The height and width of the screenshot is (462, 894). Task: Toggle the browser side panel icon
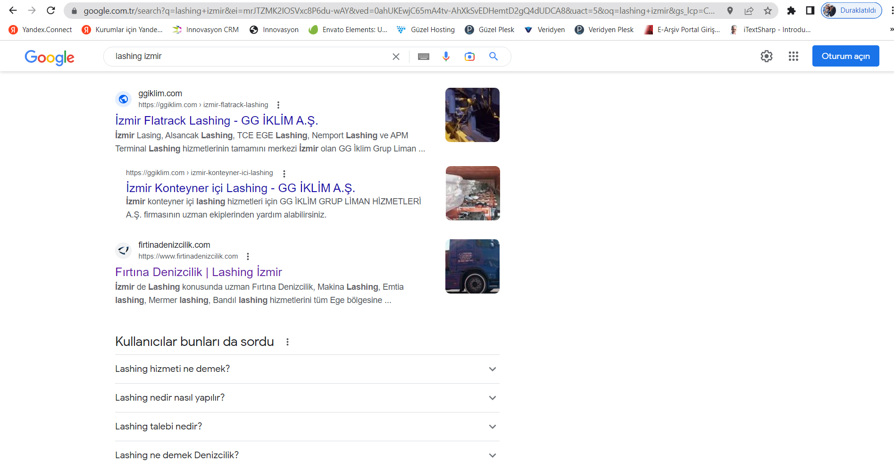point(810,10)
